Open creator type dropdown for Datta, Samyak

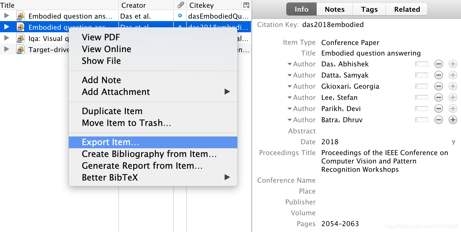coord(301,75)
